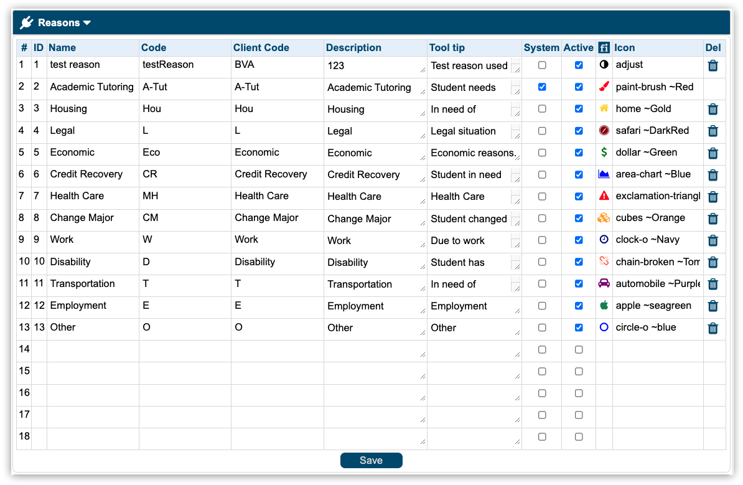
Task: Click the gold home icon
Action: [604, 109]
